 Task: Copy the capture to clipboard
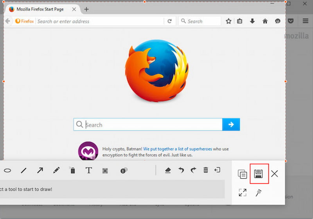(x=242, y=174)
